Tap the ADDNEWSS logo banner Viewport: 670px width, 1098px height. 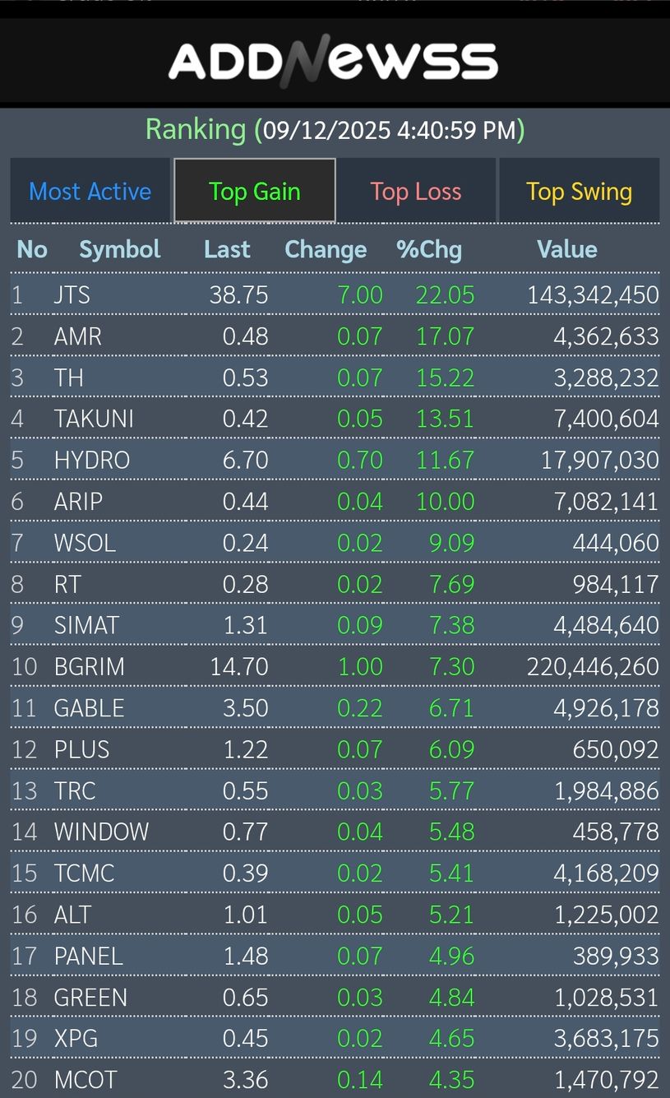coord(333,62)
